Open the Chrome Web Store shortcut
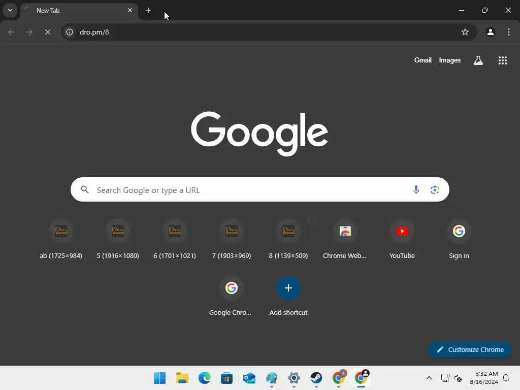This screenshot has height=390, width=520. pos(345,239)
